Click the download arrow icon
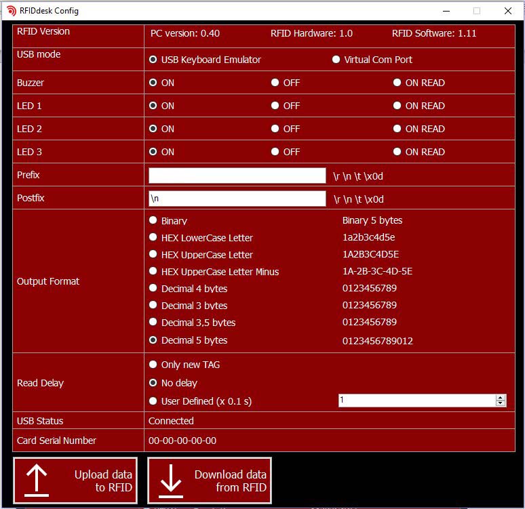This screenshot has height=509, width=525. click(171, 481)
